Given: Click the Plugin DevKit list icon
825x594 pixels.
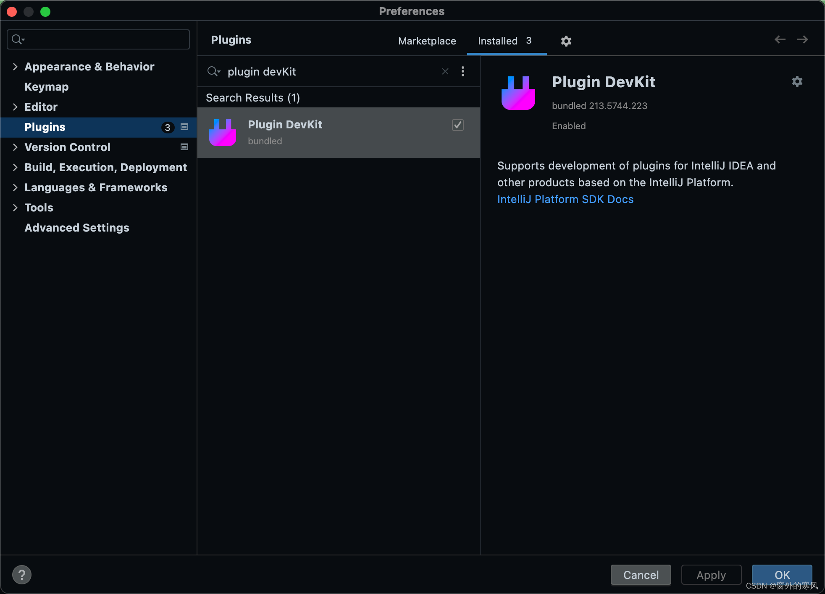Looking at the screenshot, I should click(222, 133).
